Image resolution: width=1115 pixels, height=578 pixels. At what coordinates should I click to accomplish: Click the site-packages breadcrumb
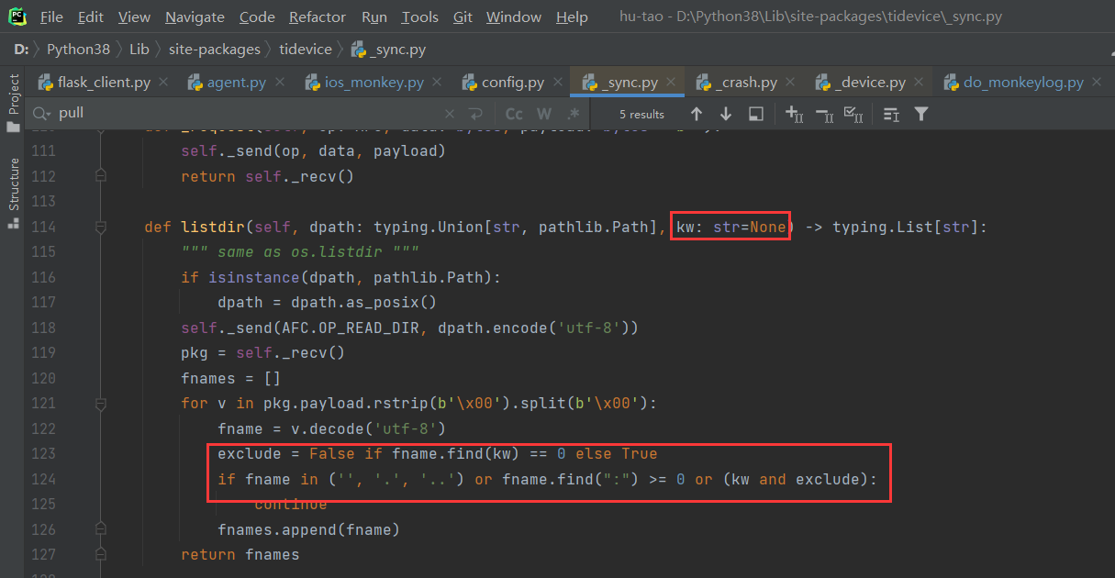click(x=214, y=49)
